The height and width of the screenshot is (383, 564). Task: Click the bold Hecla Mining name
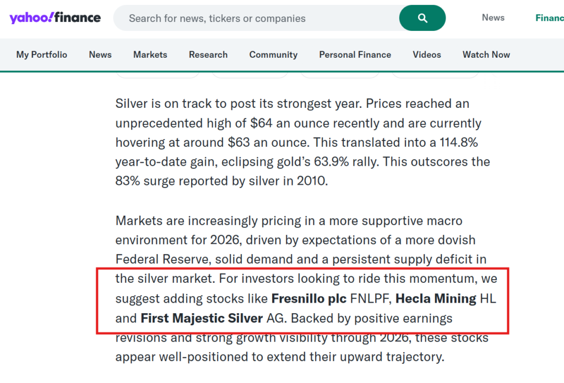[436, 299]
